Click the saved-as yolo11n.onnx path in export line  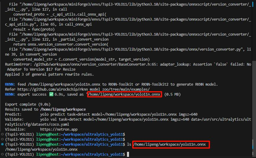(x=124, y=94)
